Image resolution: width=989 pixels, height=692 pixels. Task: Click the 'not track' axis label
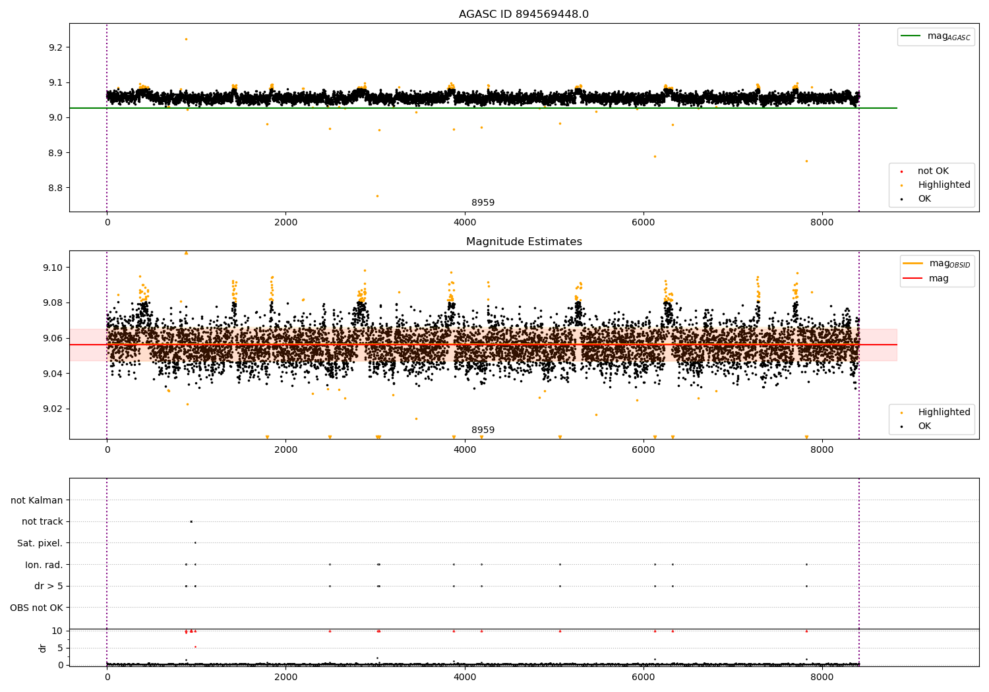42,522
